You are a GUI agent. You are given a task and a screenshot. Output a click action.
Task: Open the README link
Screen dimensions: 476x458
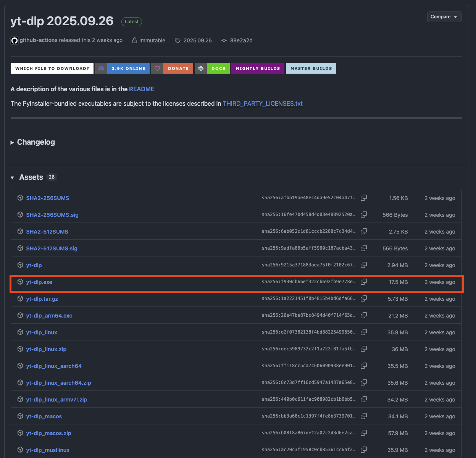(142, 89)
